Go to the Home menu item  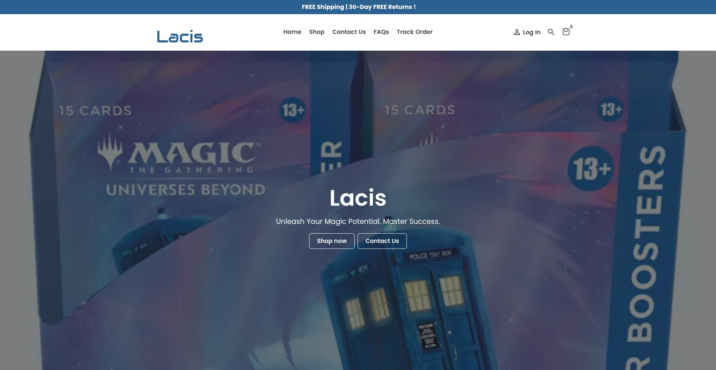point(292,32)
